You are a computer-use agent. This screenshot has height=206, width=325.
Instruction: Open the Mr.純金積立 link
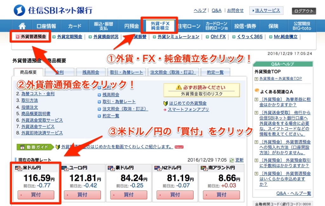[286, 37]
